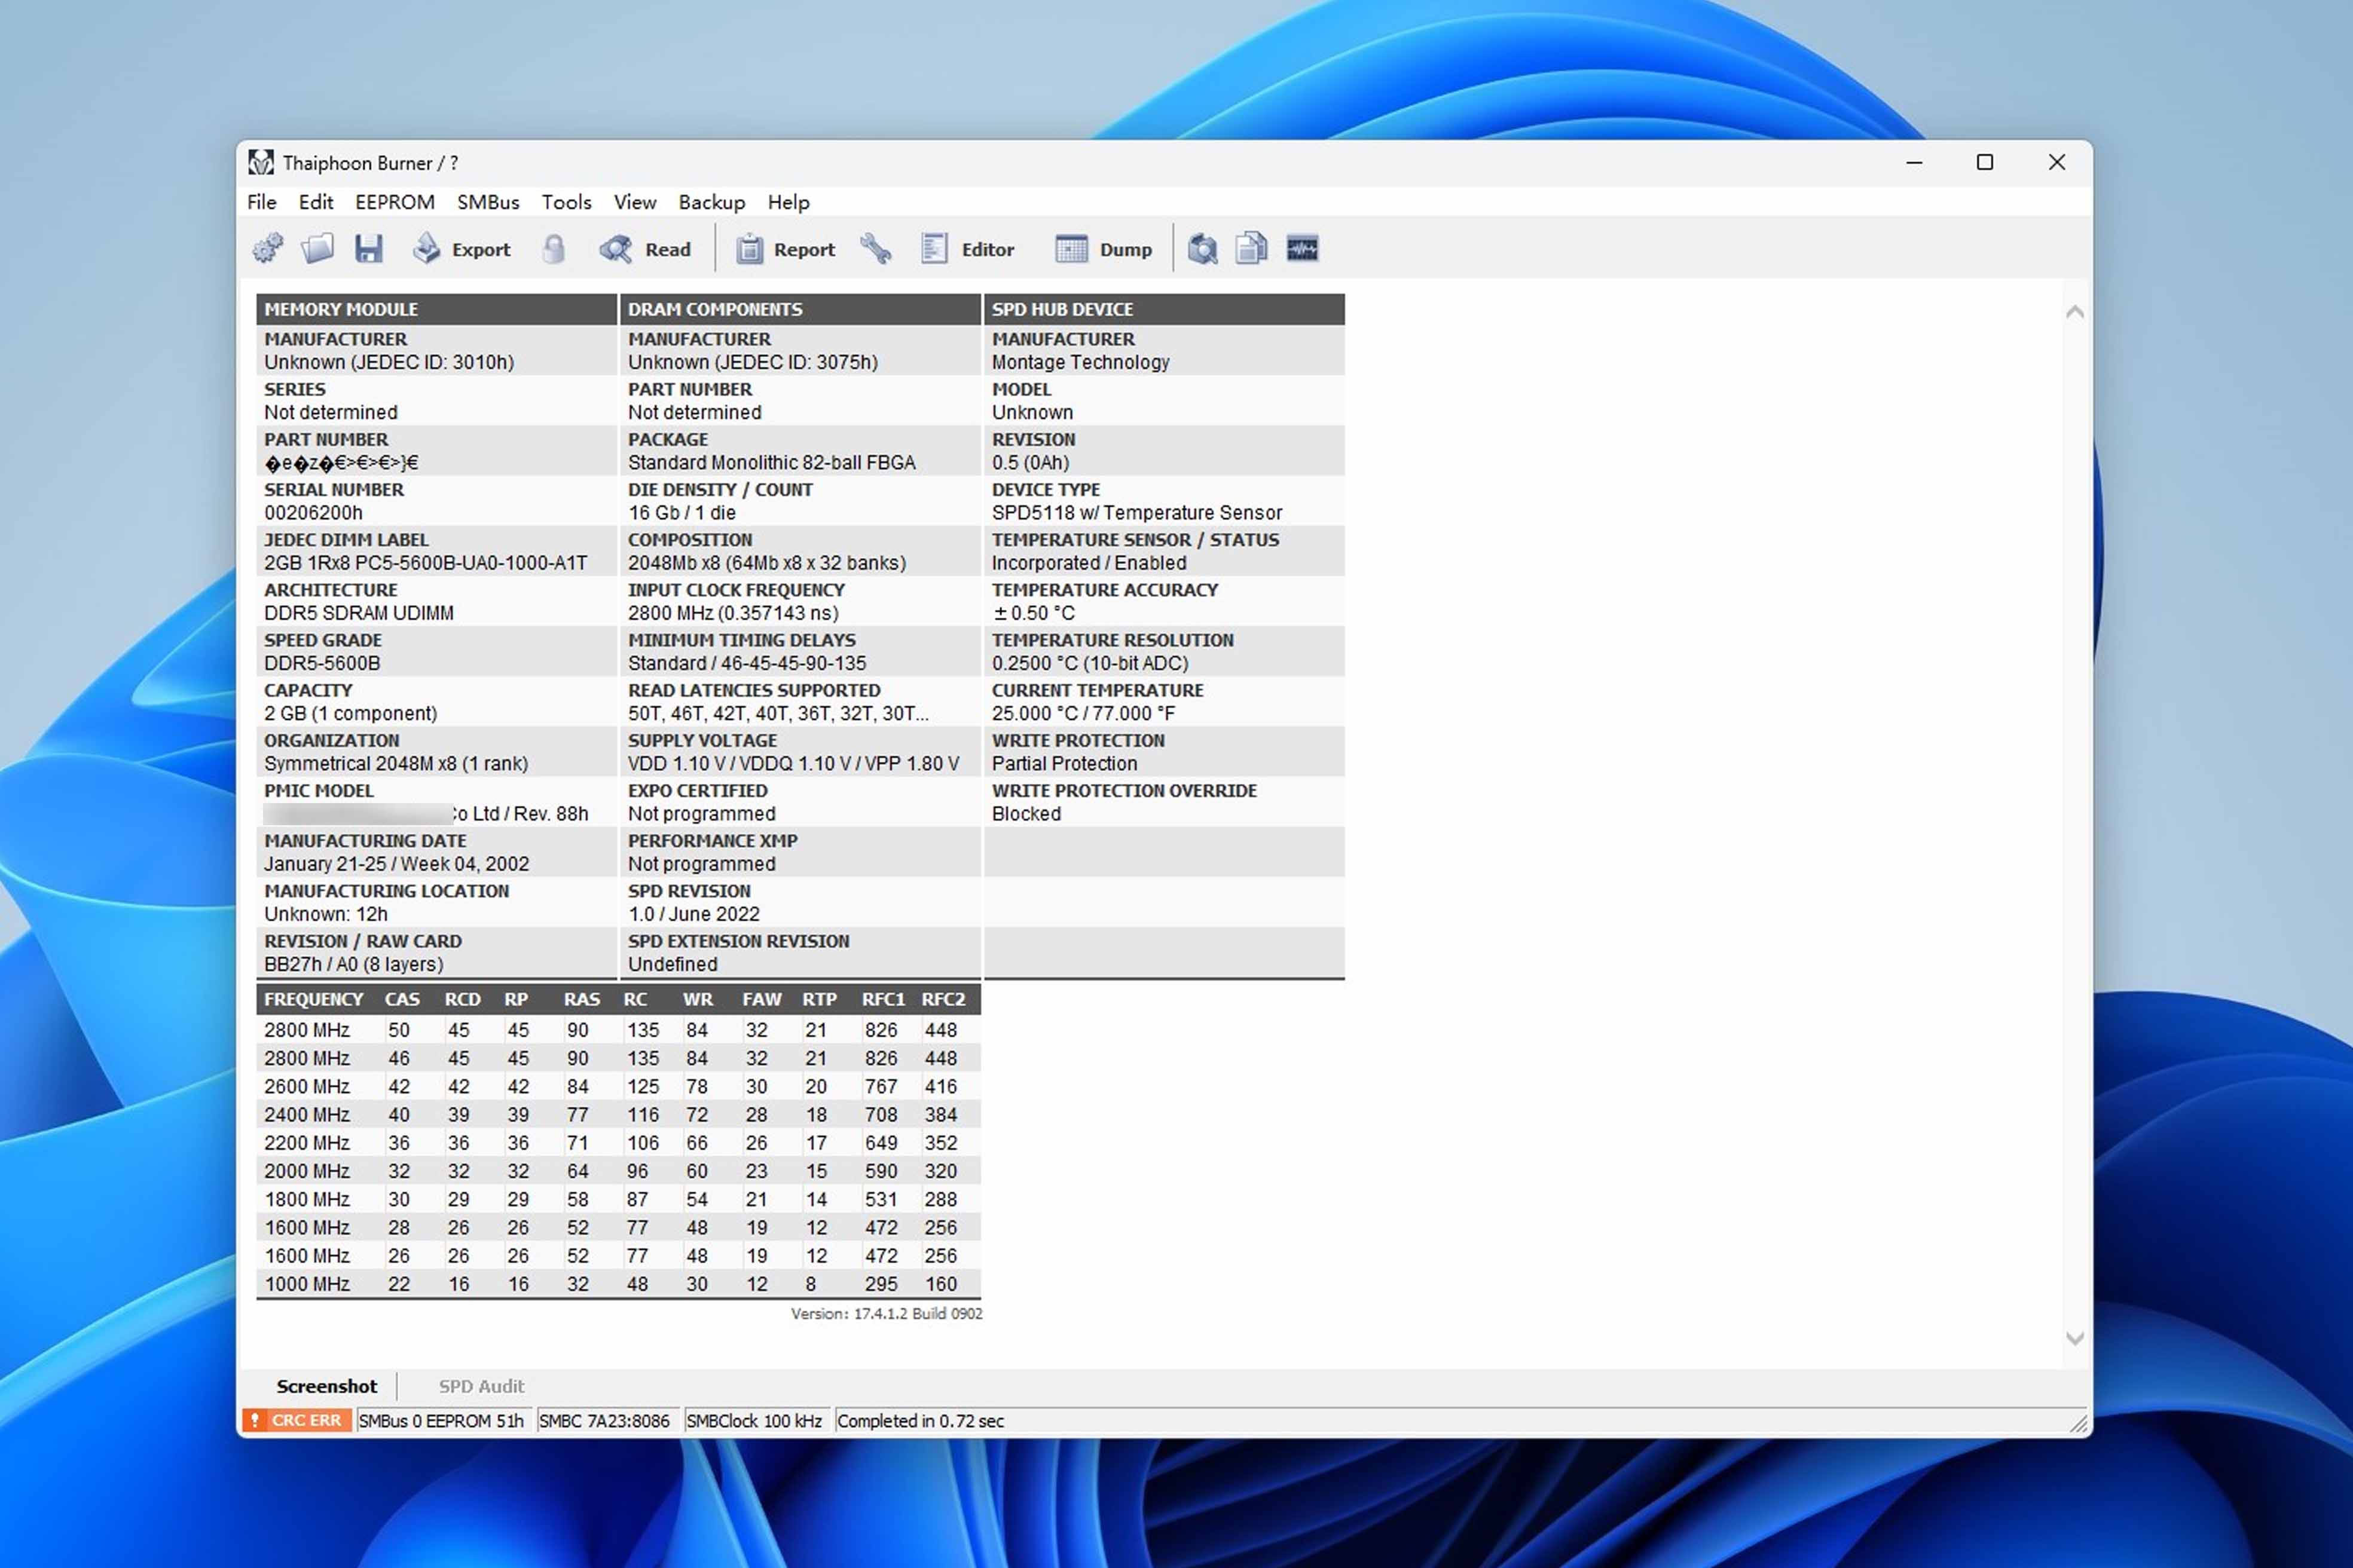Viewport: 2353px width, 1568px height.
Task: Click the waveform monitor icon
Action: pyautogui.click(x=1301, y=249)
